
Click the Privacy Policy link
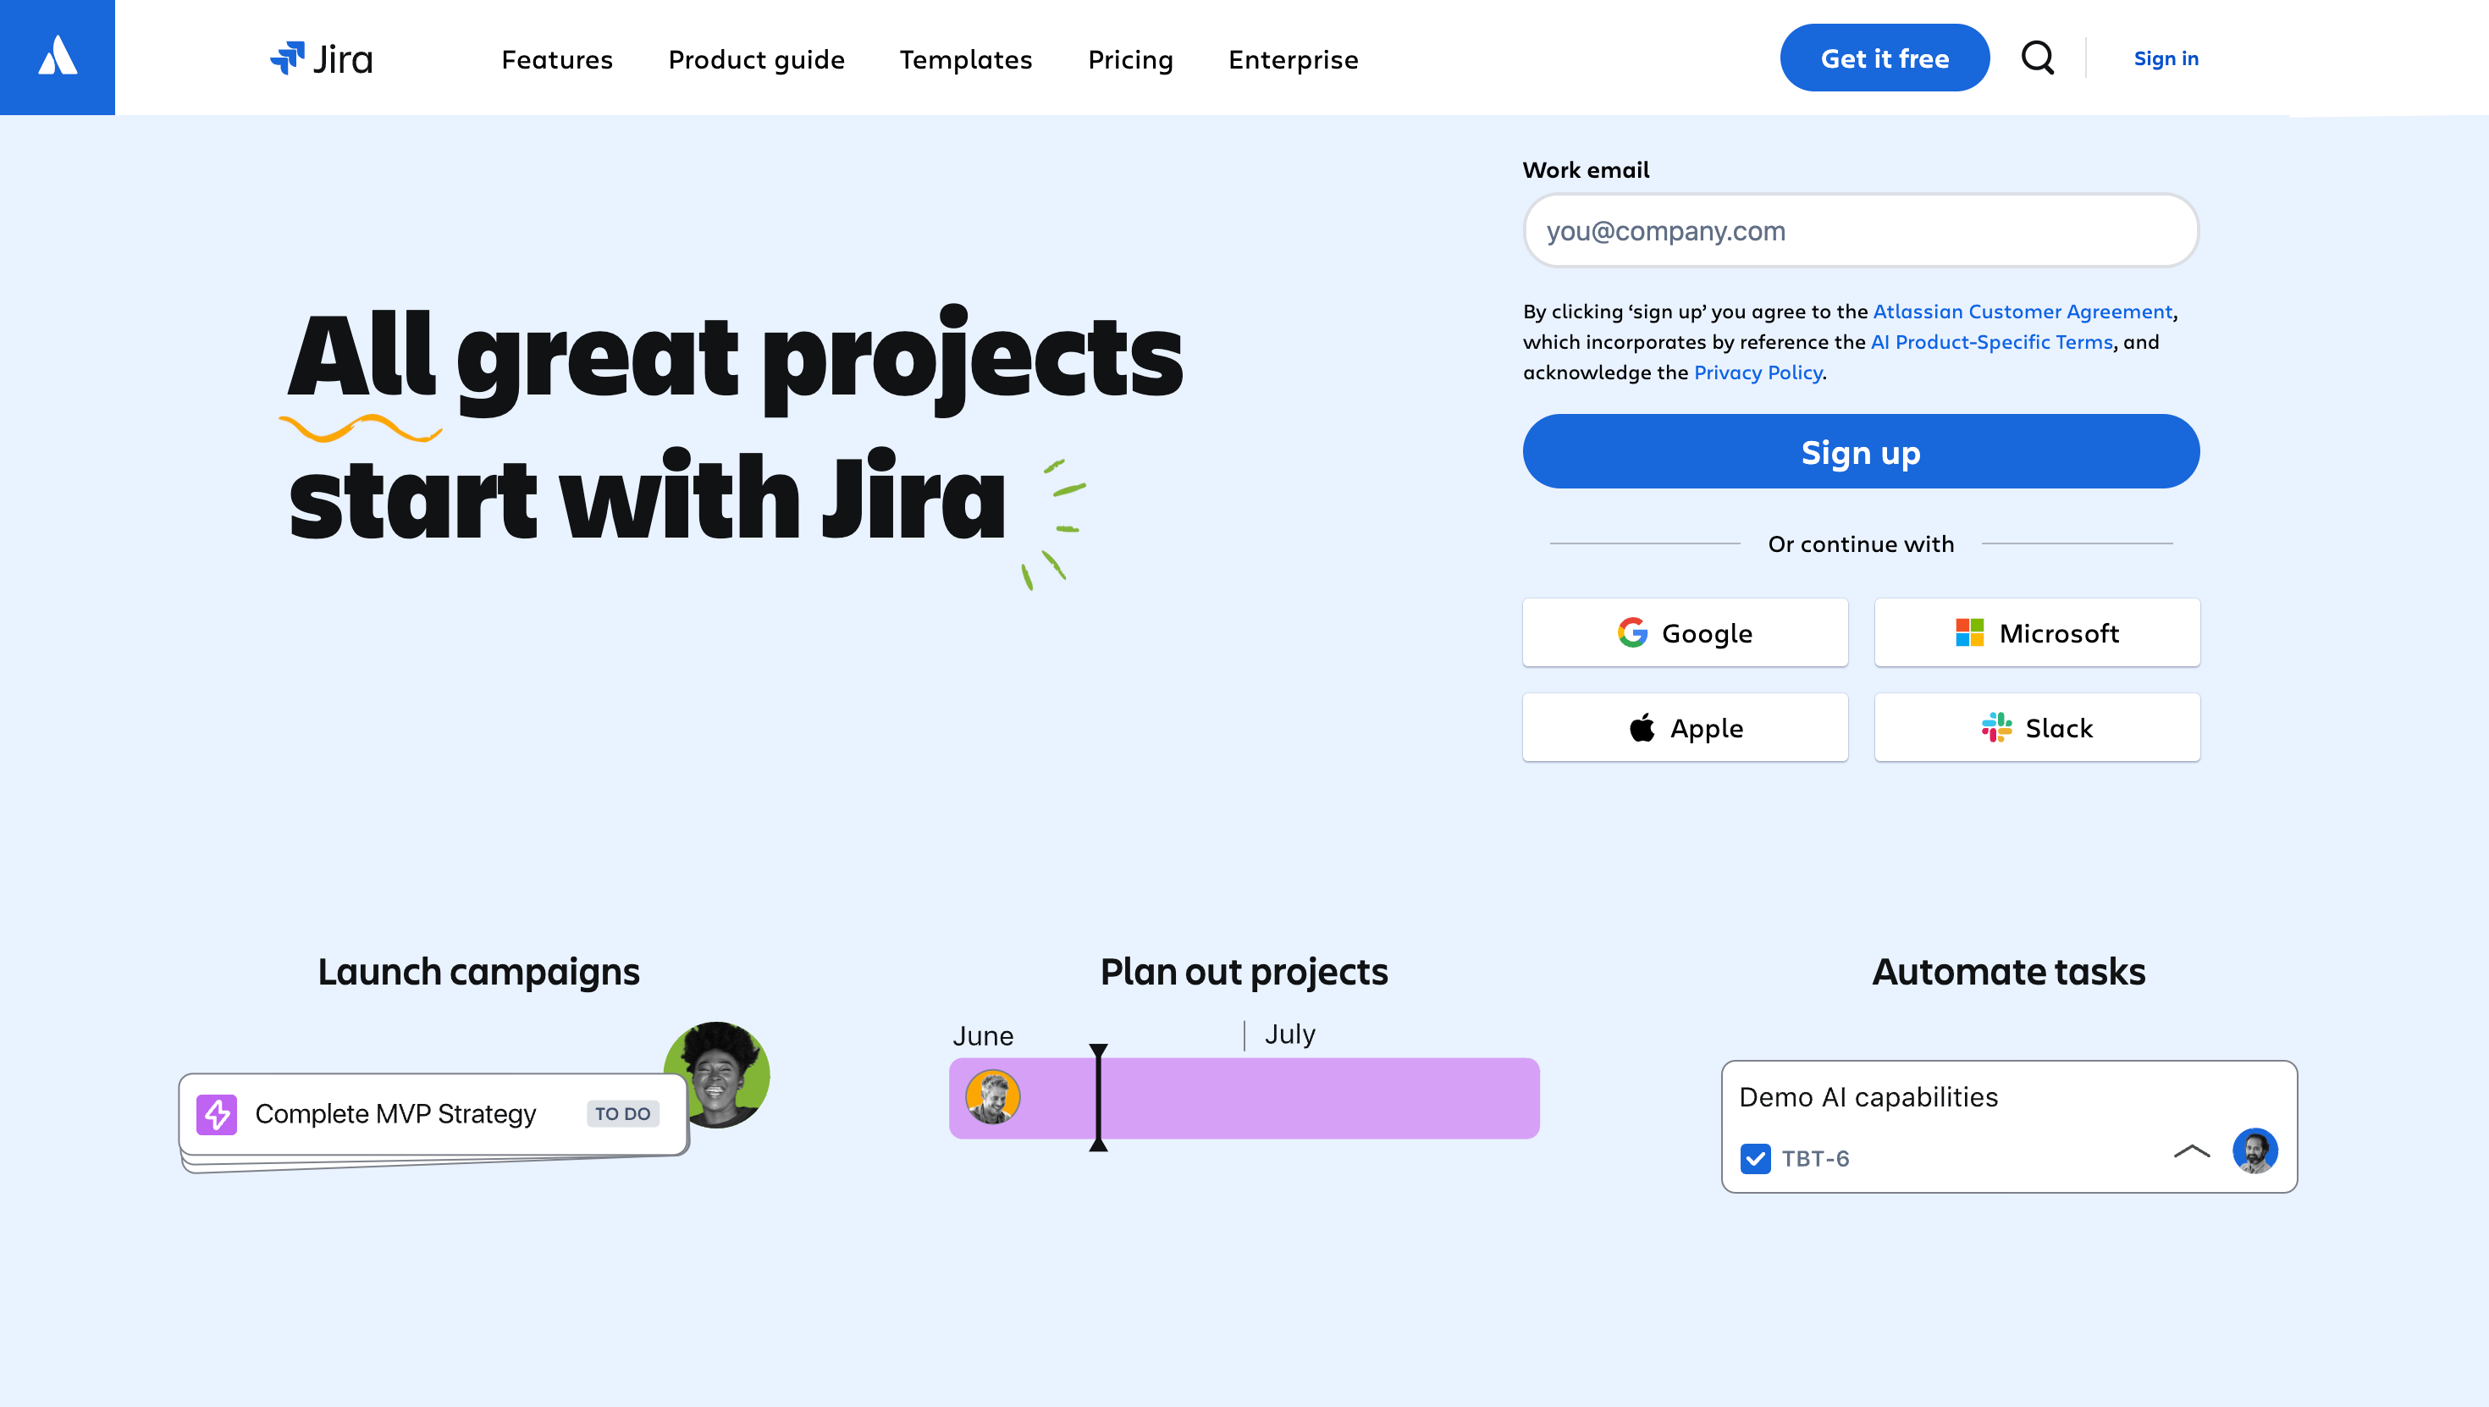tap(1758, 372)
